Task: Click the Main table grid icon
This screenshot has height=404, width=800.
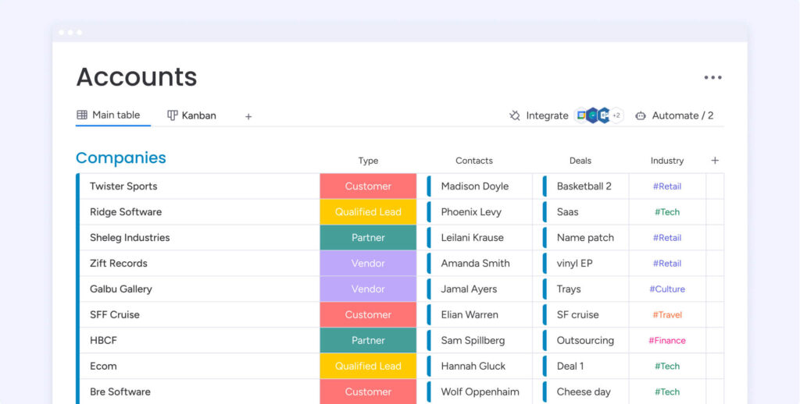Action: pyautogui.click(x=82, y=115)
